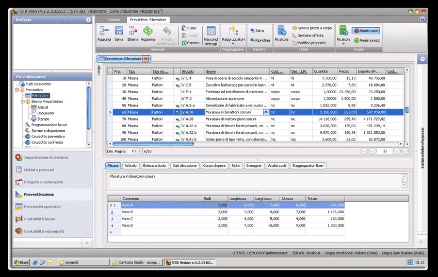Click the Aggiungi icon in the ribbon
This screenshot has width=438, height=277.
[x=104, y=31]
